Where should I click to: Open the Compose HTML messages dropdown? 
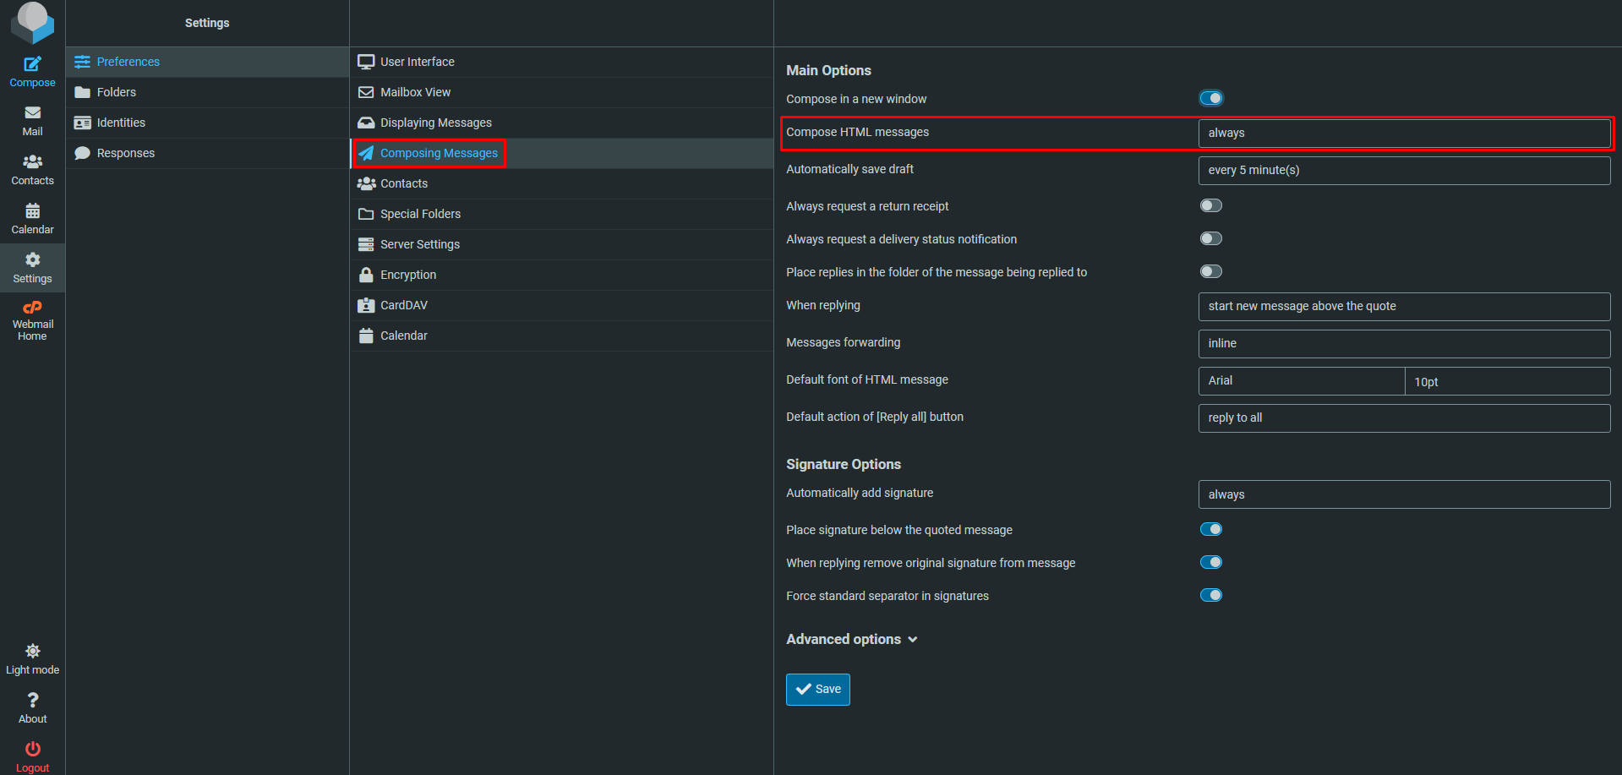pos(1403,134)
